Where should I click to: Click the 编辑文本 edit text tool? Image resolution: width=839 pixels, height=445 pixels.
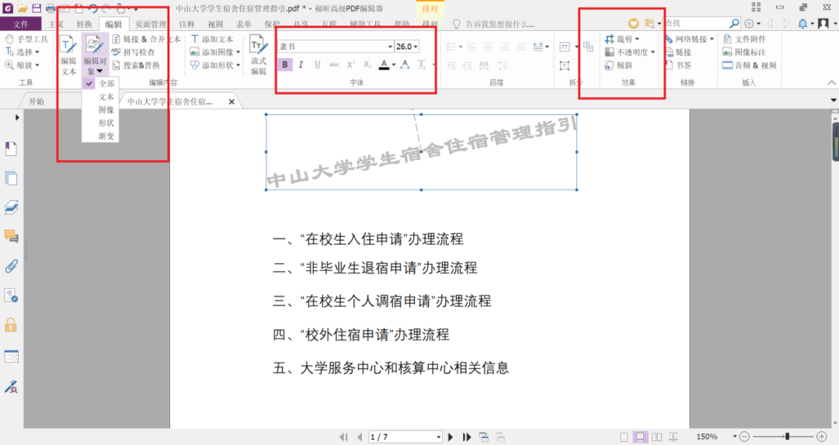coord(68,56)
